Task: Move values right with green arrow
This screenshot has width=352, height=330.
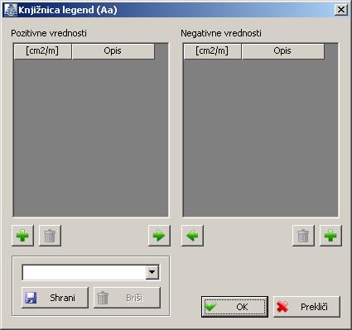Action: point(159,236)
